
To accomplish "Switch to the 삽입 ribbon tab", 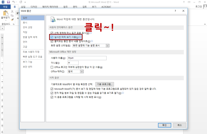I will [23, 7].
